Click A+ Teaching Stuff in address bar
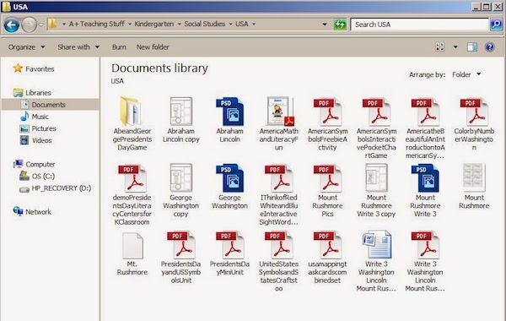This screenshot has height=321, width=506. click(96, 24)
